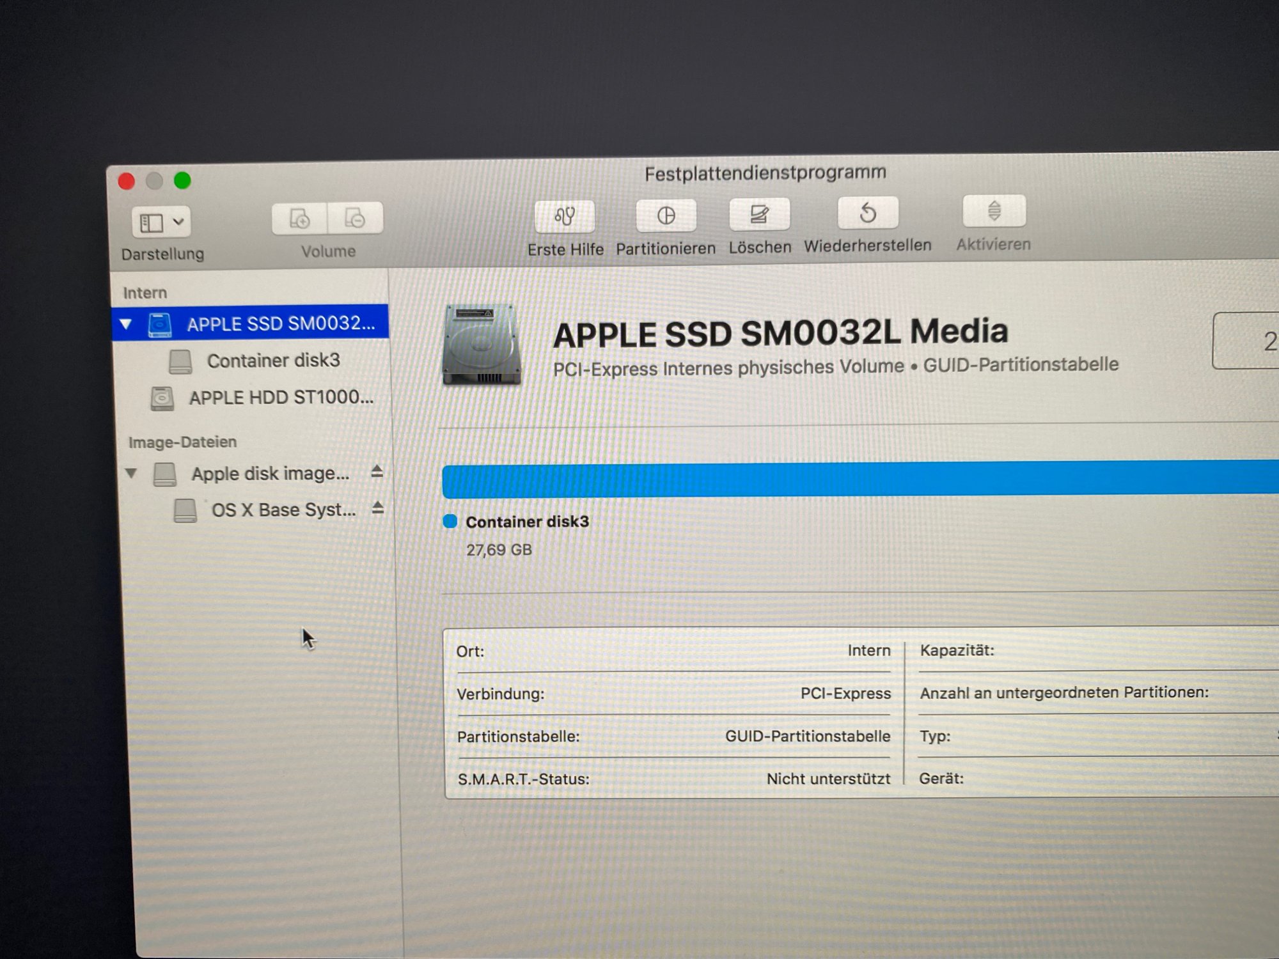
Task: Collapse the APPLE SSD SM0032 disclosure triangle
Action: (126, 324)
